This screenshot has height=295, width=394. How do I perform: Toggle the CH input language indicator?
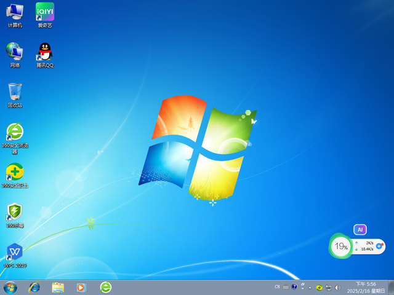click(x=278, y=287)
